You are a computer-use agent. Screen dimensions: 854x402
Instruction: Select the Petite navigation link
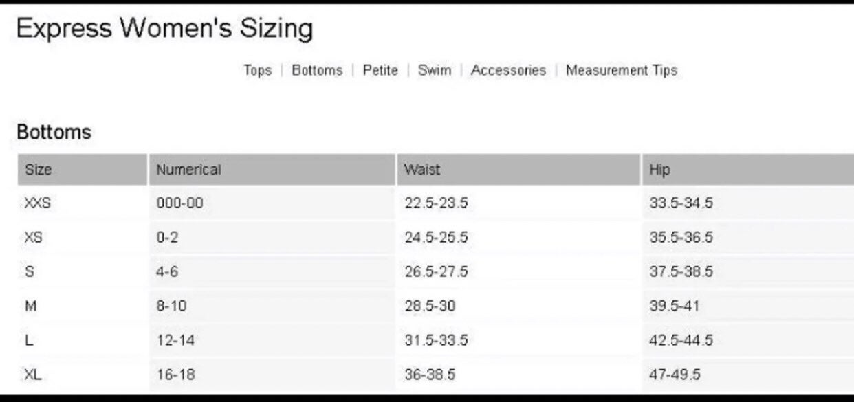pos(380,70)
